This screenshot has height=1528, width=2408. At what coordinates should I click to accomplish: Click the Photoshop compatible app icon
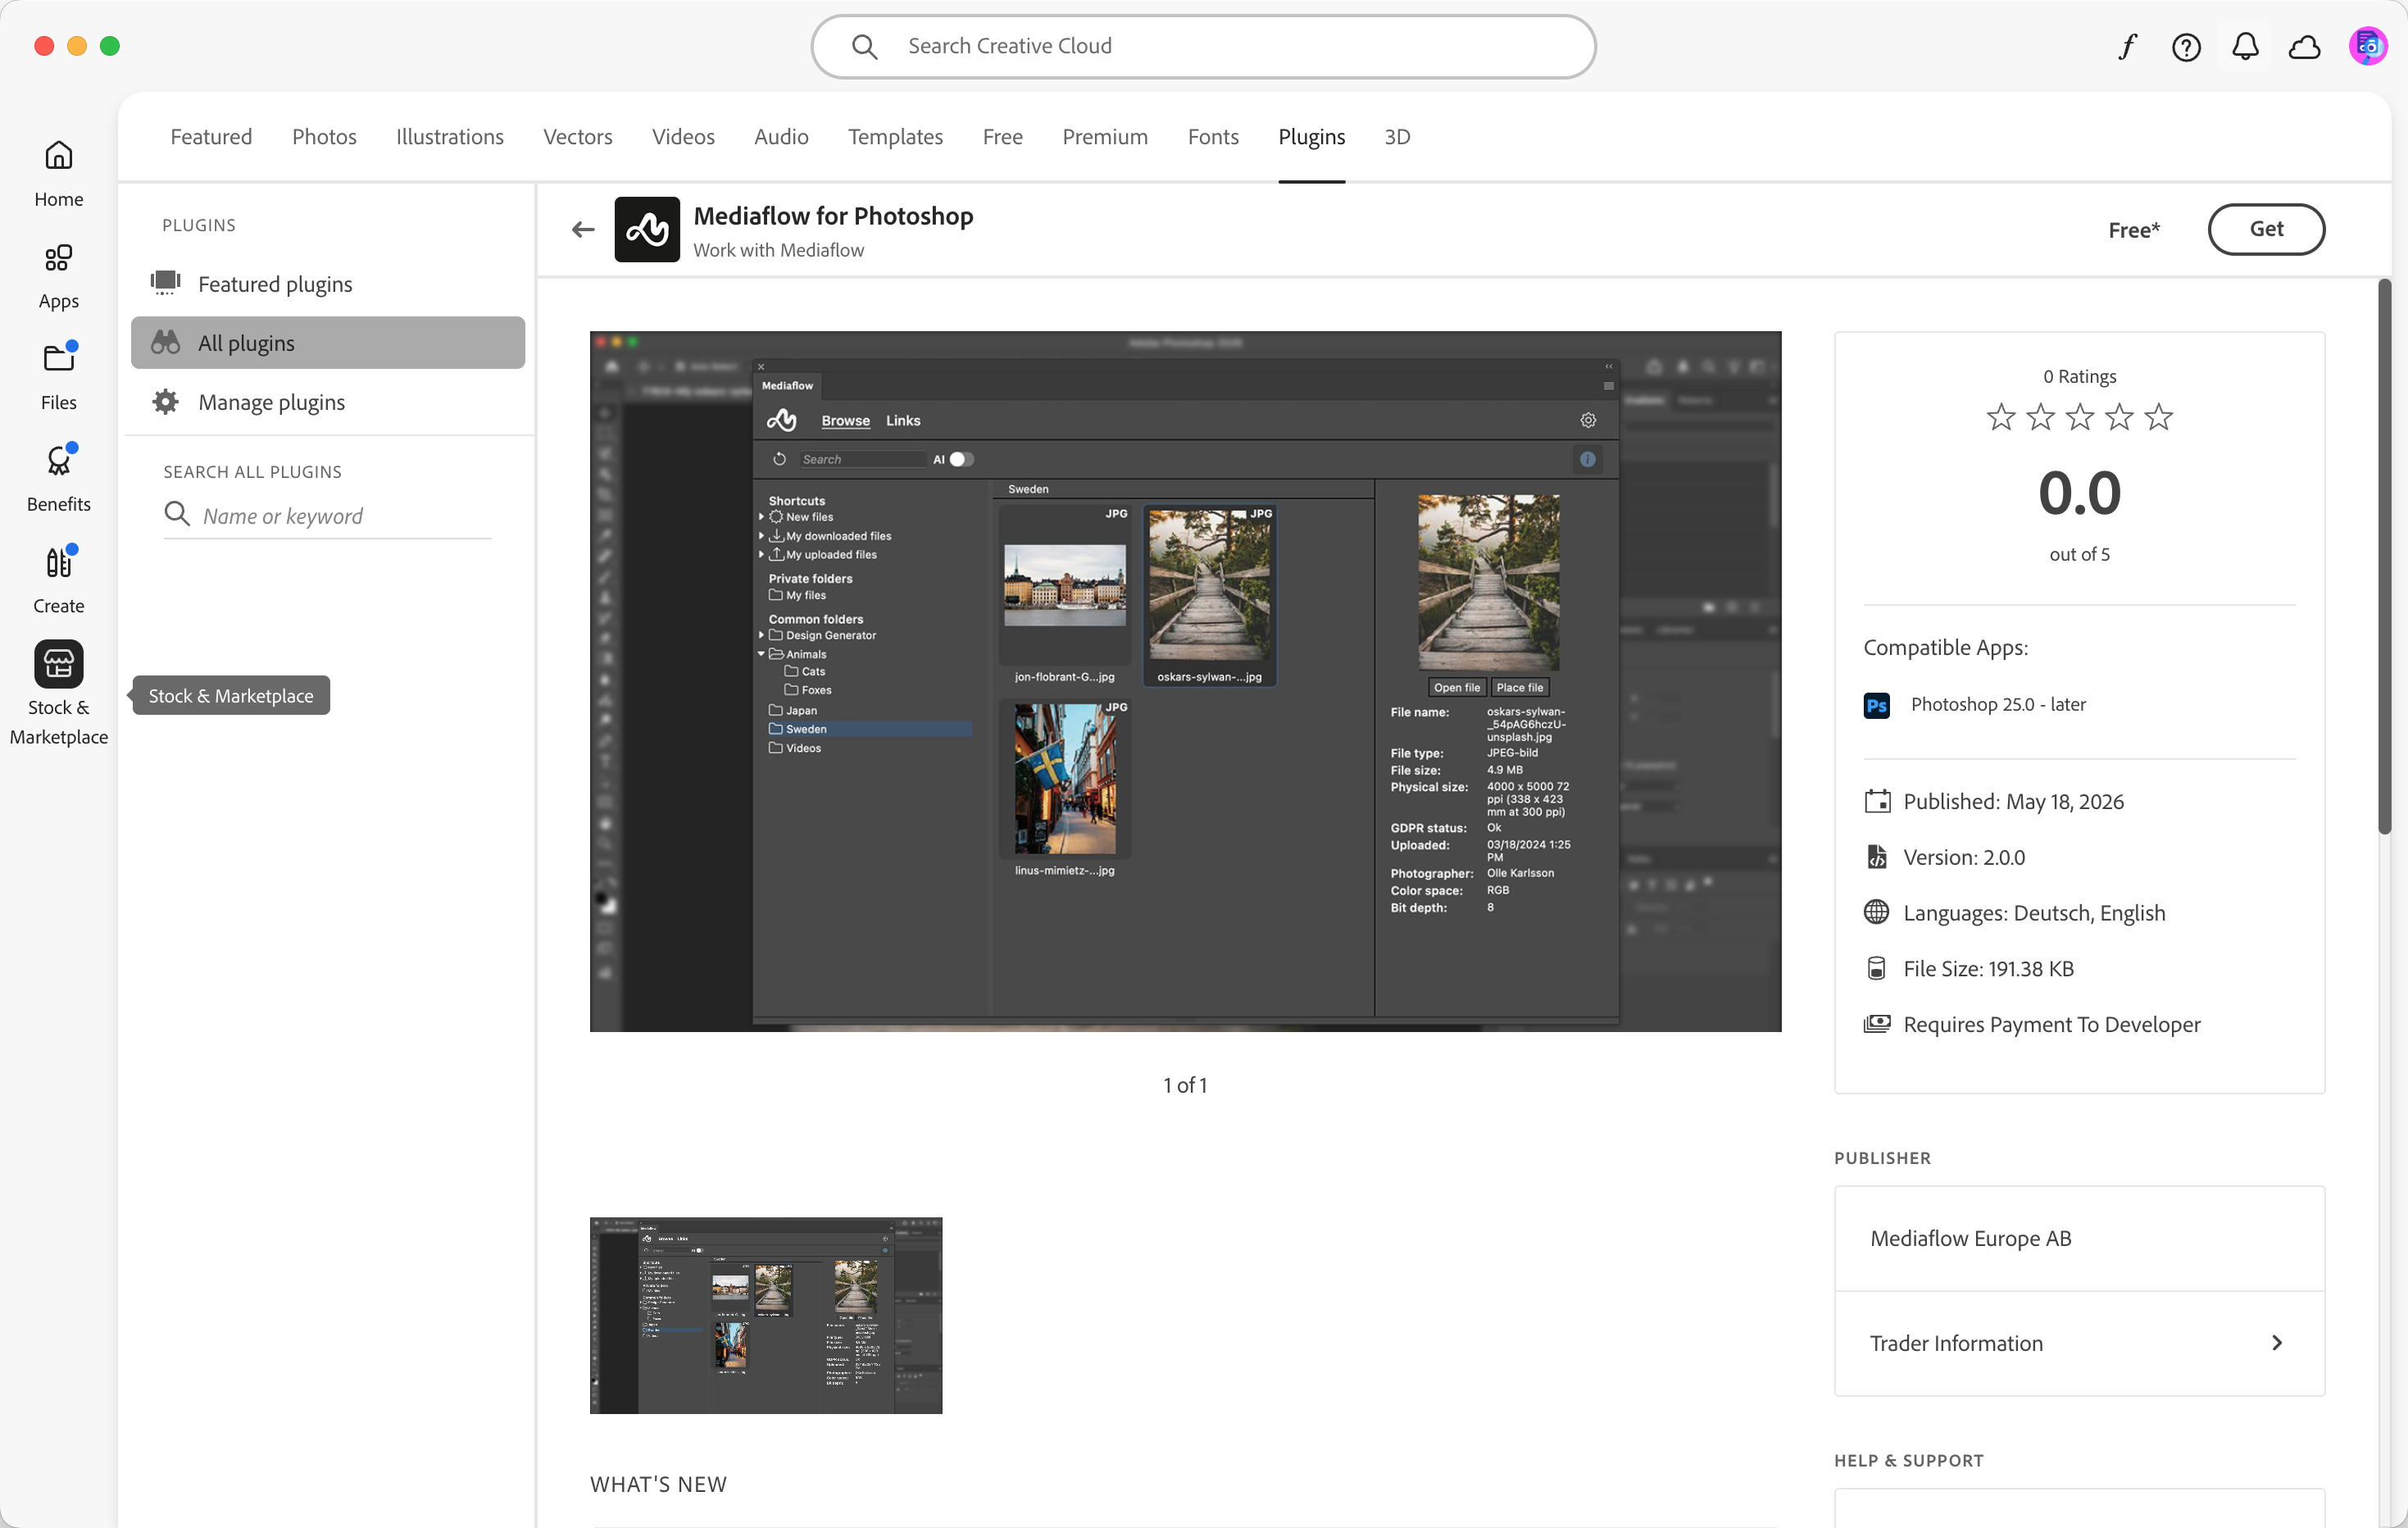pos(1877,705)
